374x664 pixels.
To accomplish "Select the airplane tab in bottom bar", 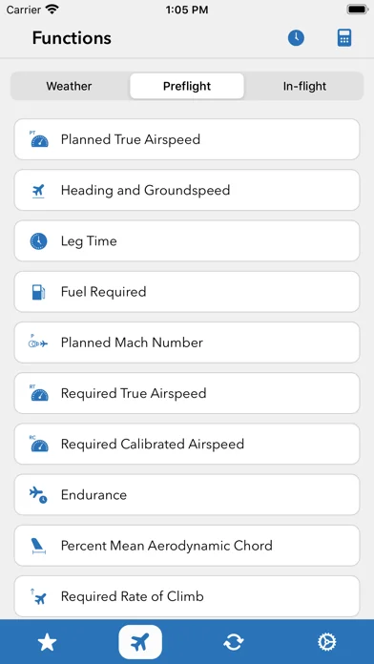I will 140,642.
